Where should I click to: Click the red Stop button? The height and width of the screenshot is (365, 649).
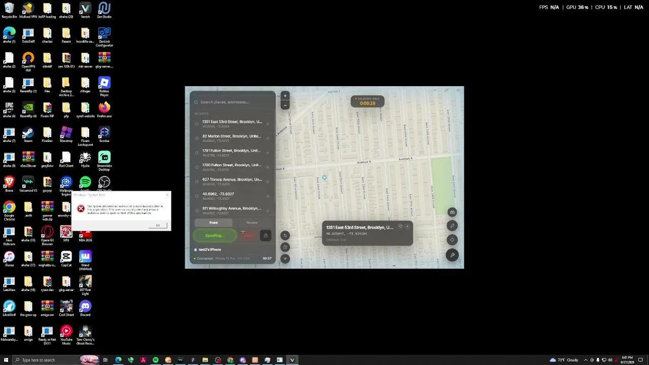pos(248,235)
